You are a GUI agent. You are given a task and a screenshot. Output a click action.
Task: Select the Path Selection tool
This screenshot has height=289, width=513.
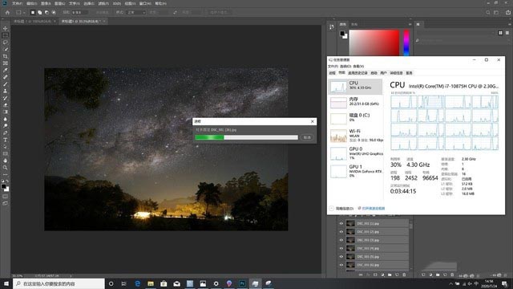(6, 147)
